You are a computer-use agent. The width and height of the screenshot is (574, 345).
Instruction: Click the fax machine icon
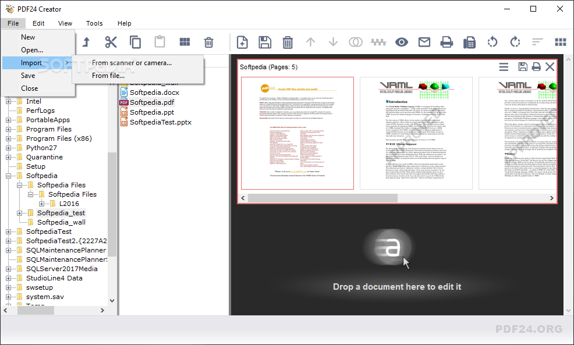coord(469,42)
